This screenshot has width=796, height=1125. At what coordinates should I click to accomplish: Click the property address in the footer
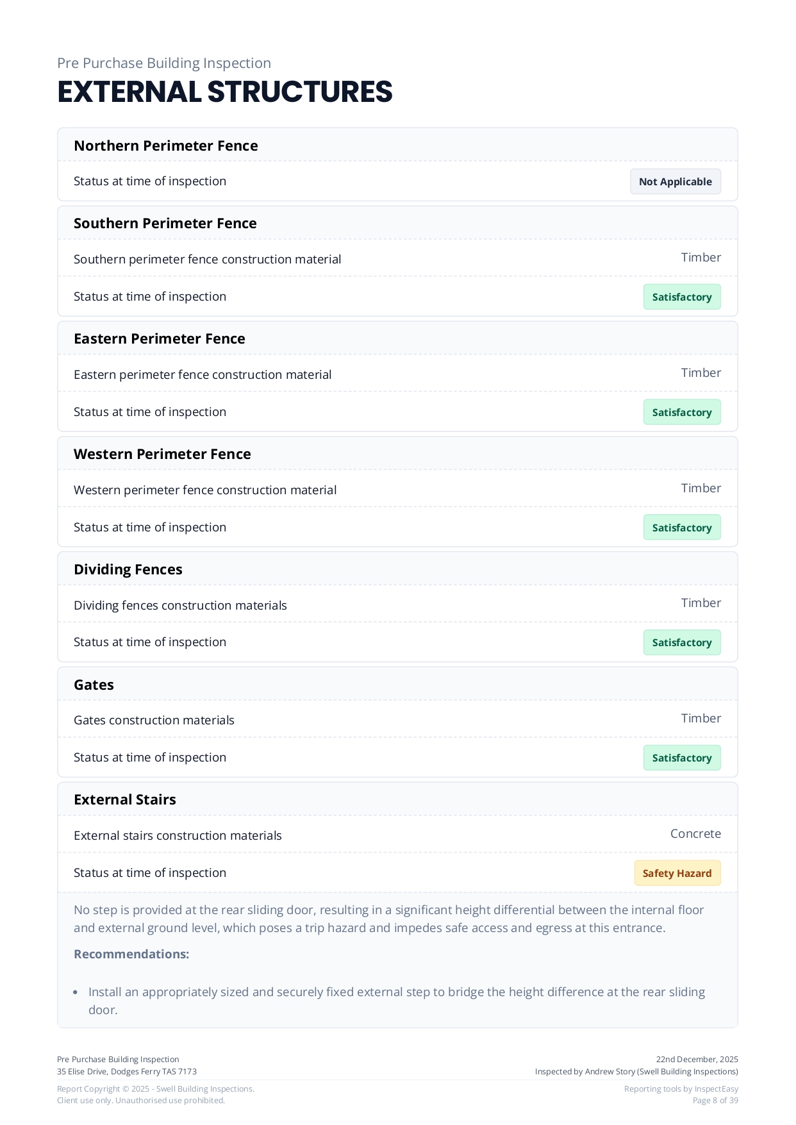(x=127, y=1071)
